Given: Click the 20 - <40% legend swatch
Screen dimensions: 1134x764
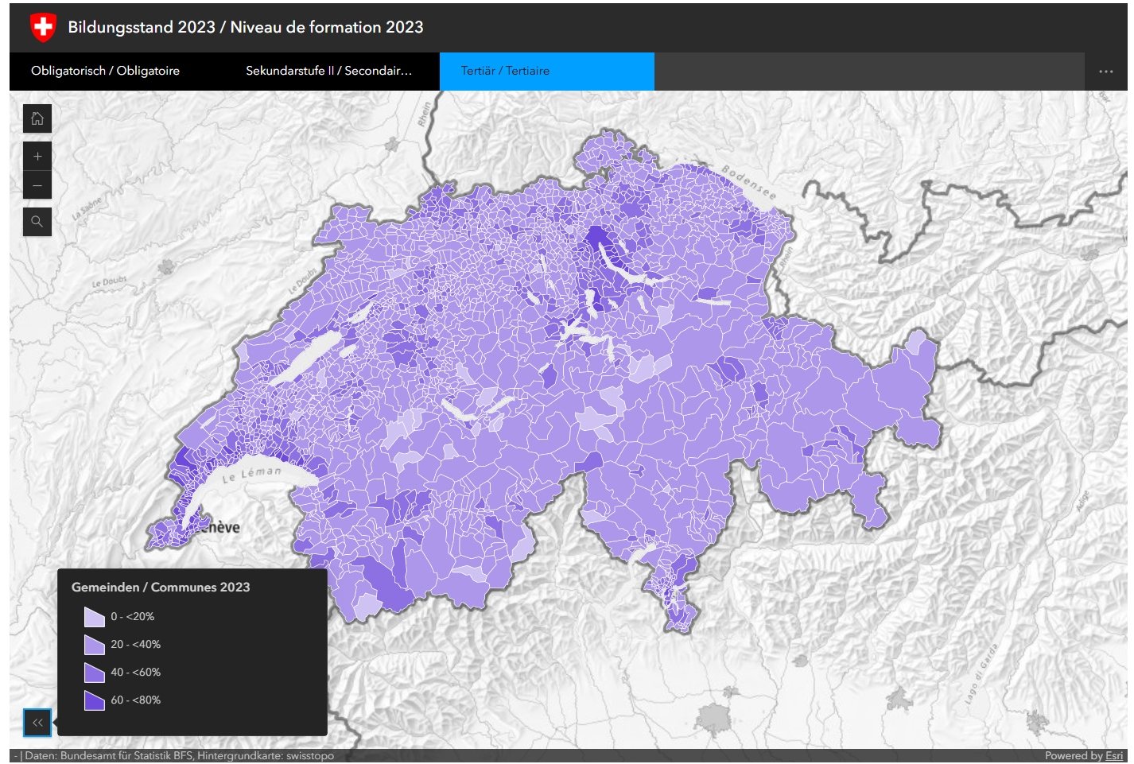Looking at the screenshot, I should (x=95, y=645).
